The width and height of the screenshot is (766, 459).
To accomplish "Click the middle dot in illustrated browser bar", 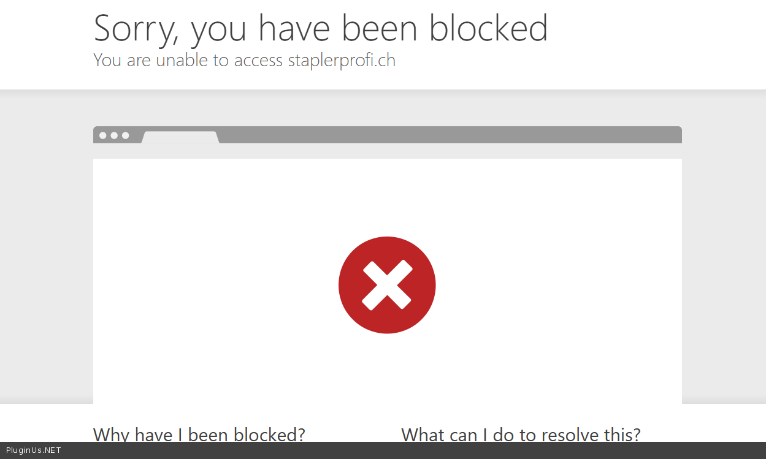I will point(114,135).
